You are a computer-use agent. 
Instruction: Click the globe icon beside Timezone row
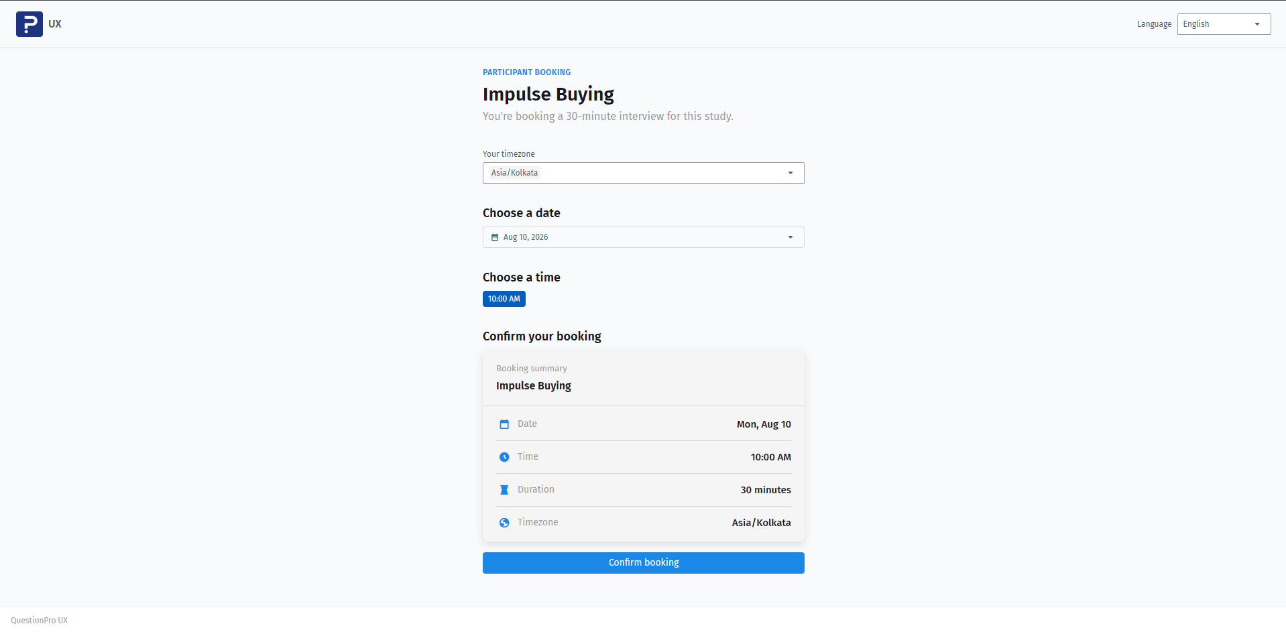click(x=504, y=523)
